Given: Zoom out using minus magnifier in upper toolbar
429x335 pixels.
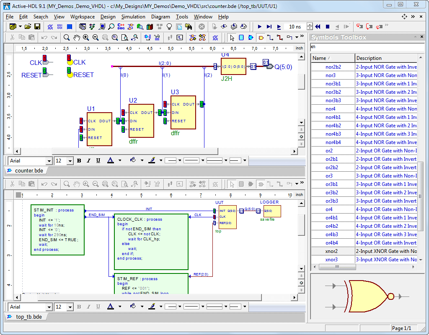Looking at the screenshot, I should [x=96, y=37].
